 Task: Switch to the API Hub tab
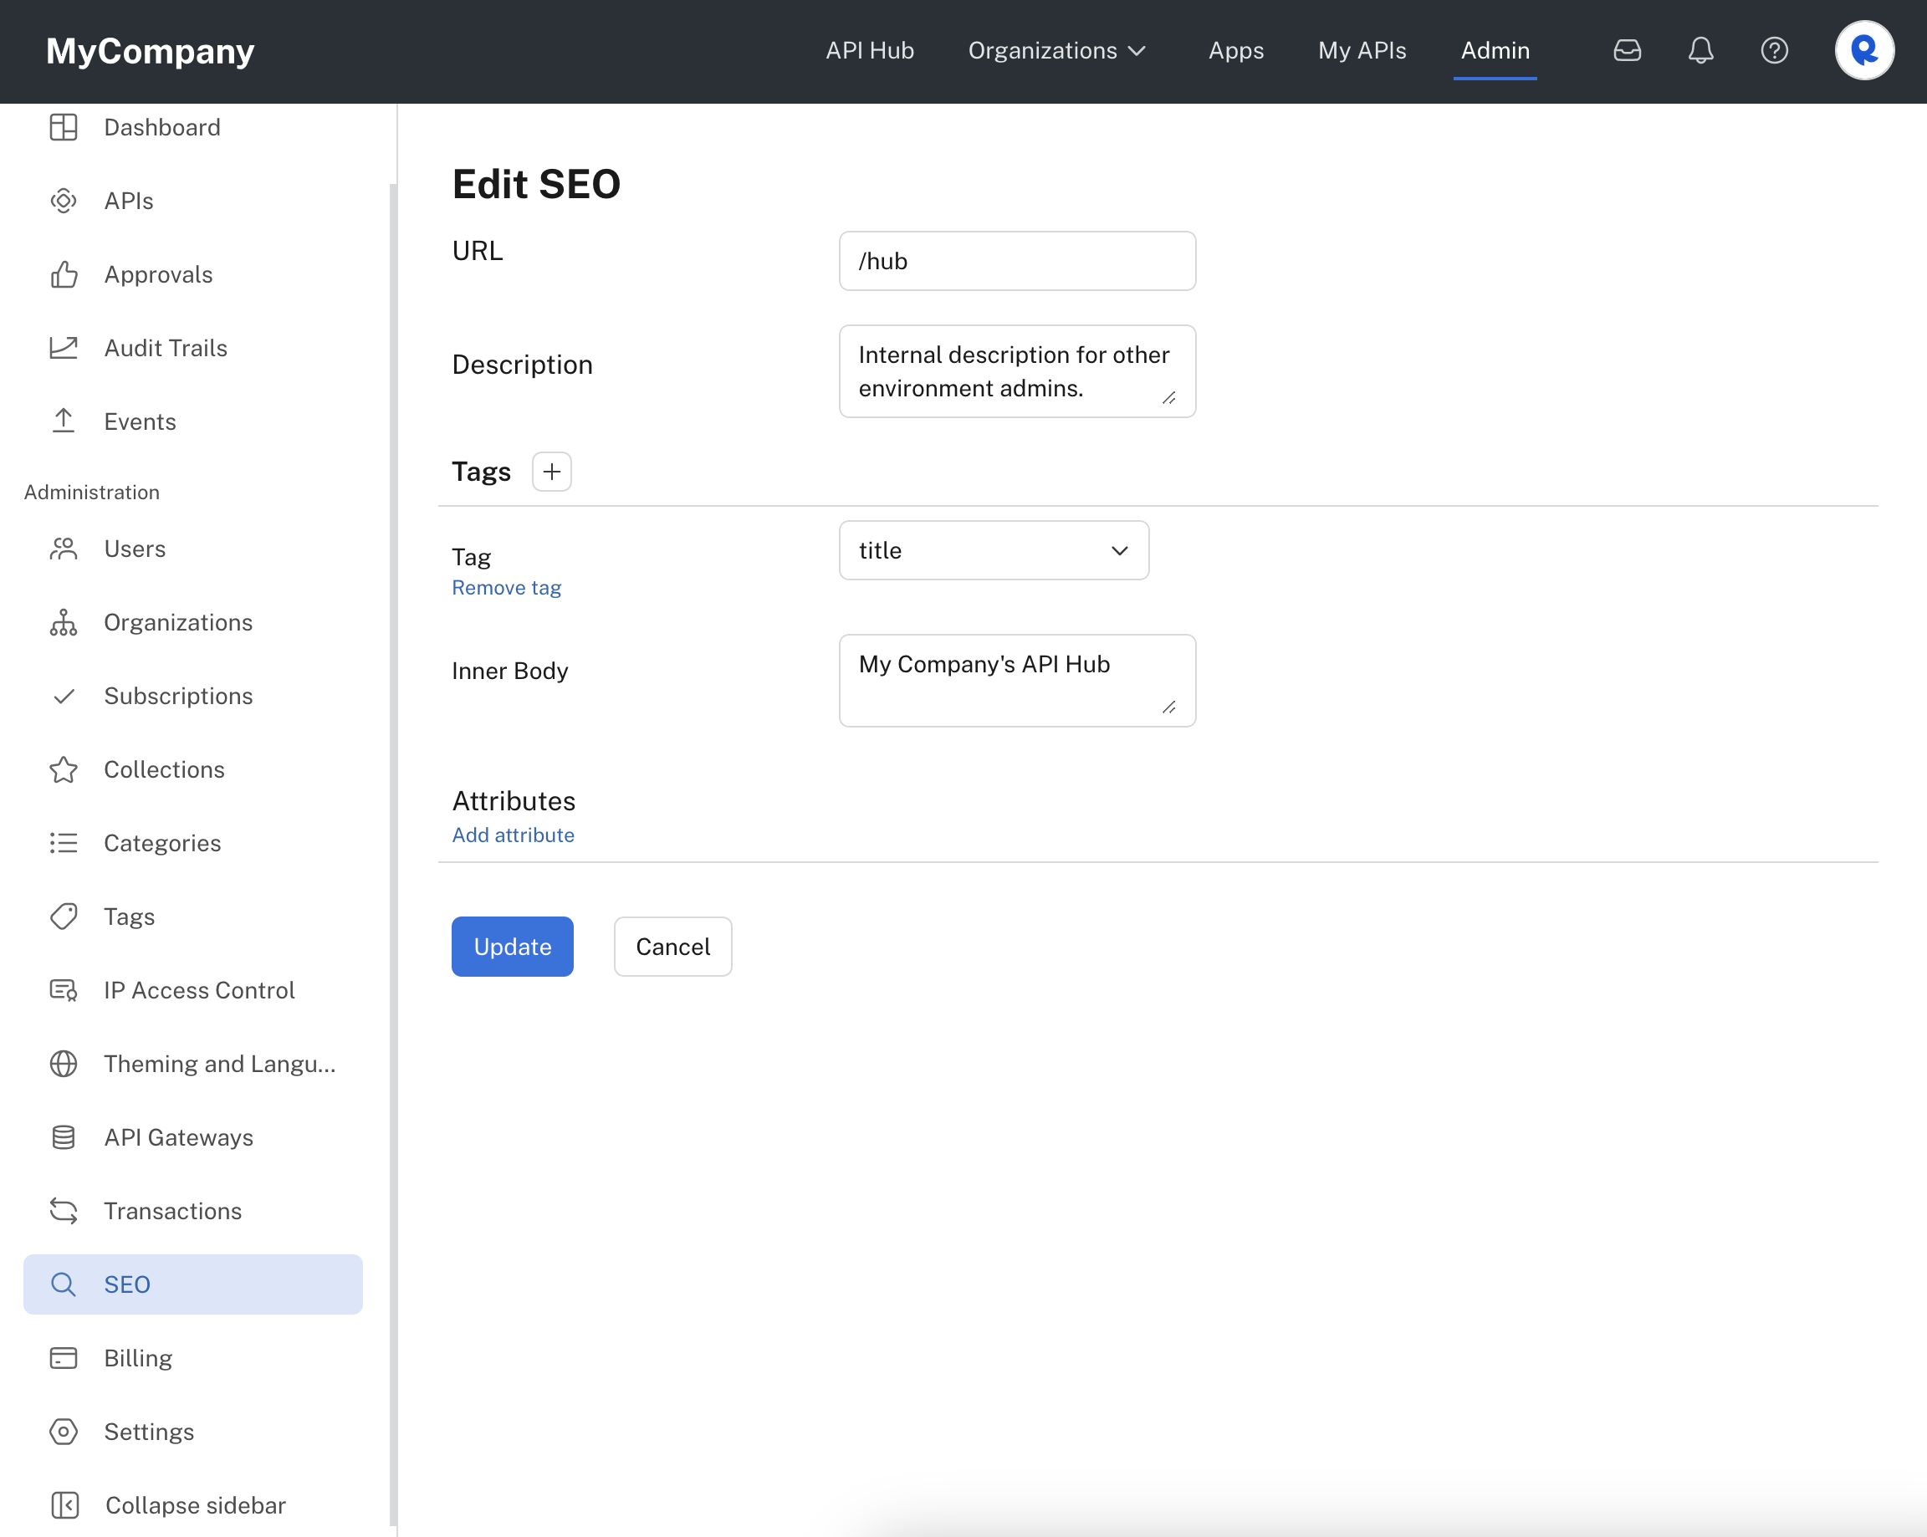click(x=869, y=50)
